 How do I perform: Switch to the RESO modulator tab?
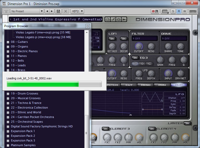146,85
